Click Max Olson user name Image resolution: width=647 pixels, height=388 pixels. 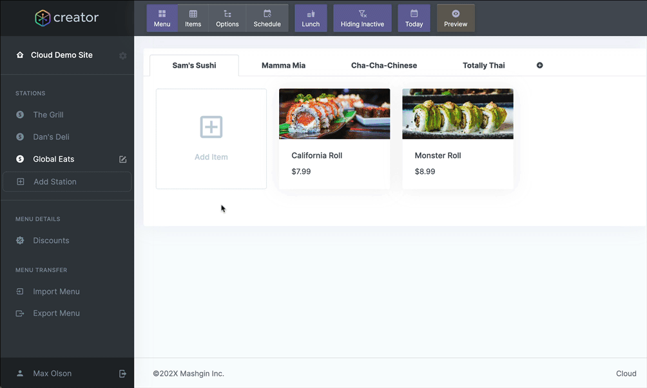click(52, 373)
